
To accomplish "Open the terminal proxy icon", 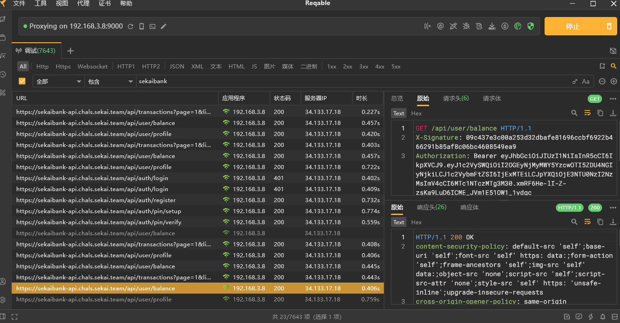I will click(153, 27).
